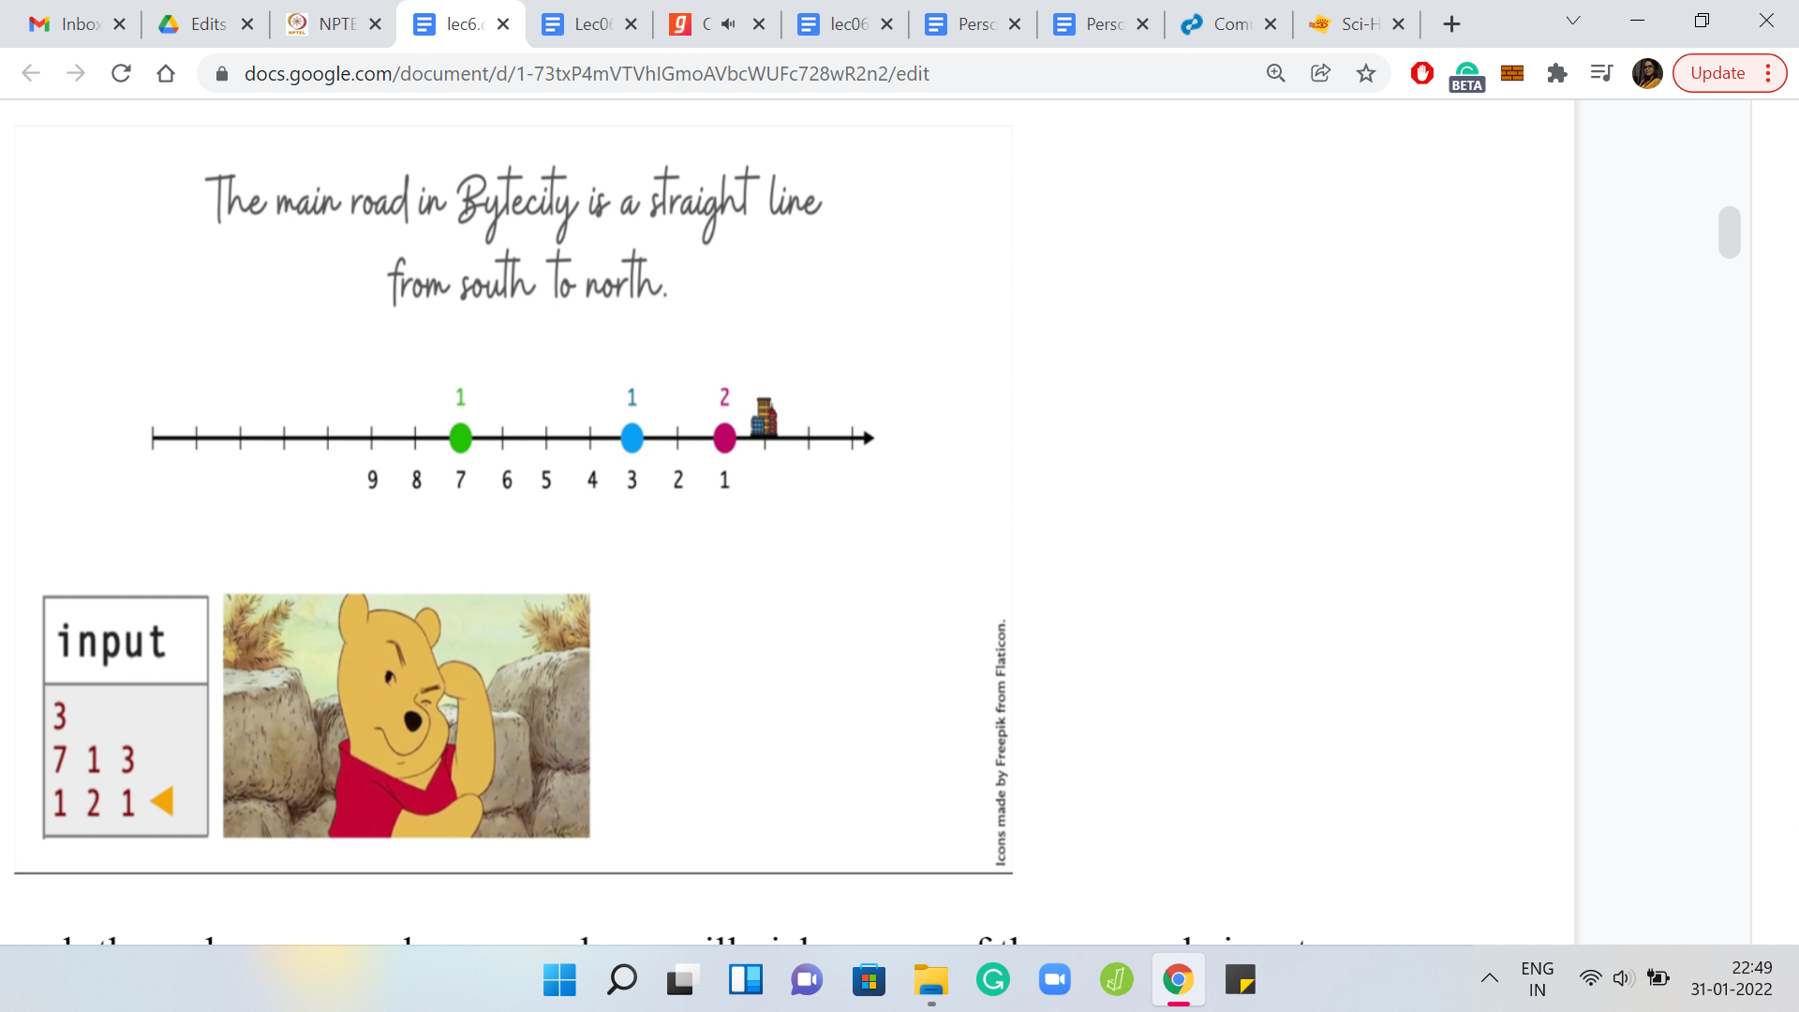Bookmark this page with star icon

[x=1366, y=73]
